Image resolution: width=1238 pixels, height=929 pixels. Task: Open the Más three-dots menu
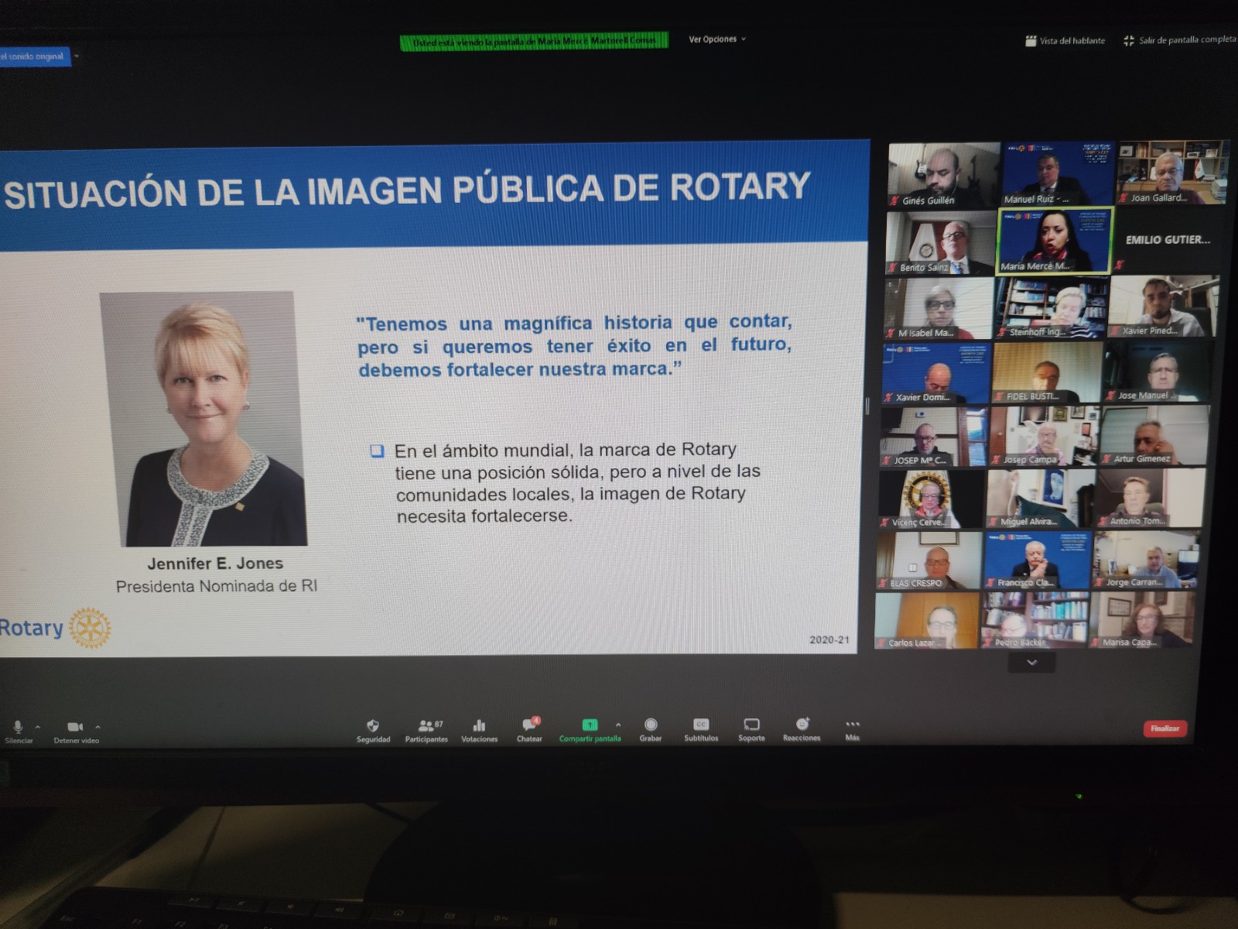(x=853, y=725)
